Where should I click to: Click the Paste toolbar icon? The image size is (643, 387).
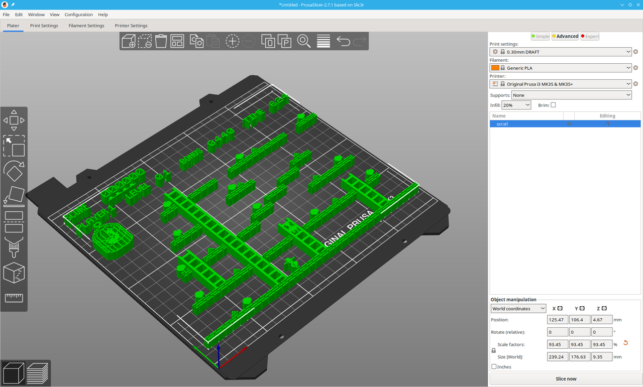click(213, 41)
